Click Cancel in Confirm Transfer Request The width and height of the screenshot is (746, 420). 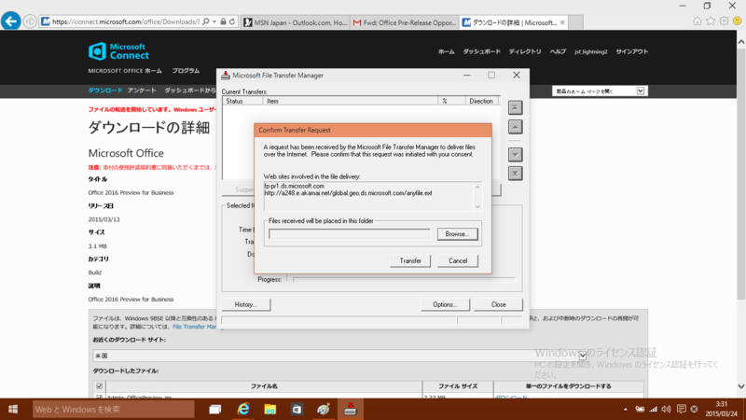click(x=458, y=260)
